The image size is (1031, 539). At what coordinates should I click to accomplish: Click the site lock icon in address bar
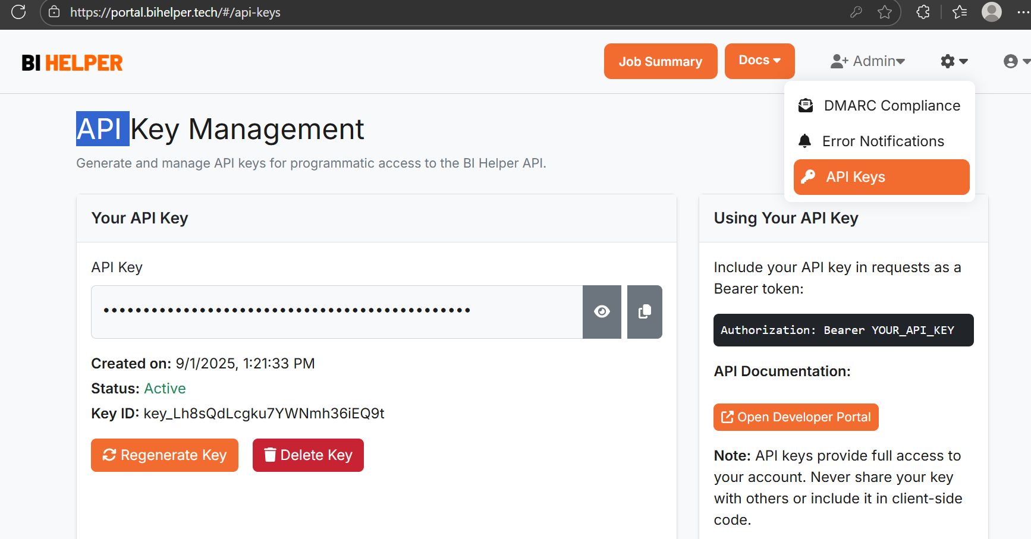54,12
